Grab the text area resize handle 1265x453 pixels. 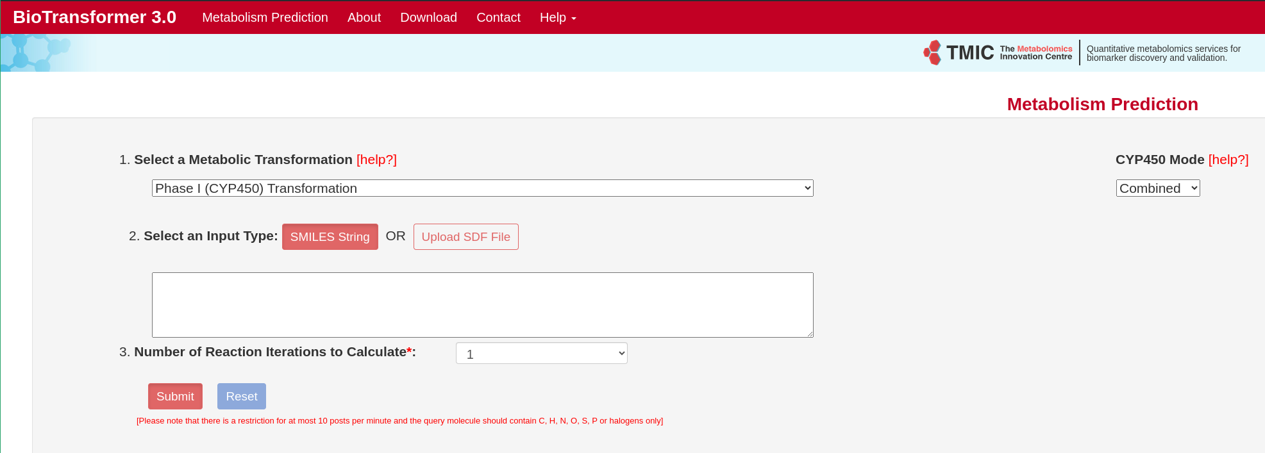(810, 334)
